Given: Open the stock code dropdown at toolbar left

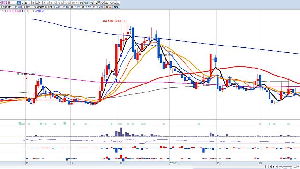Looking at the screenshot, I should (x=1, y=3).
